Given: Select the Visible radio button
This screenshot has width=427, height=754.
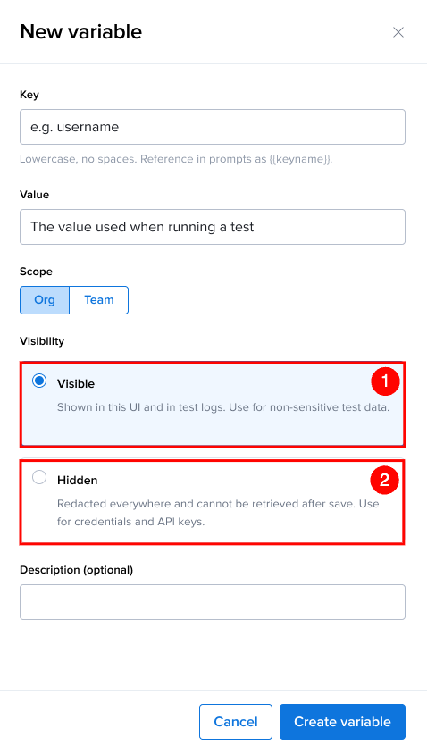Looking at the screenshot, I should [39, 381].
